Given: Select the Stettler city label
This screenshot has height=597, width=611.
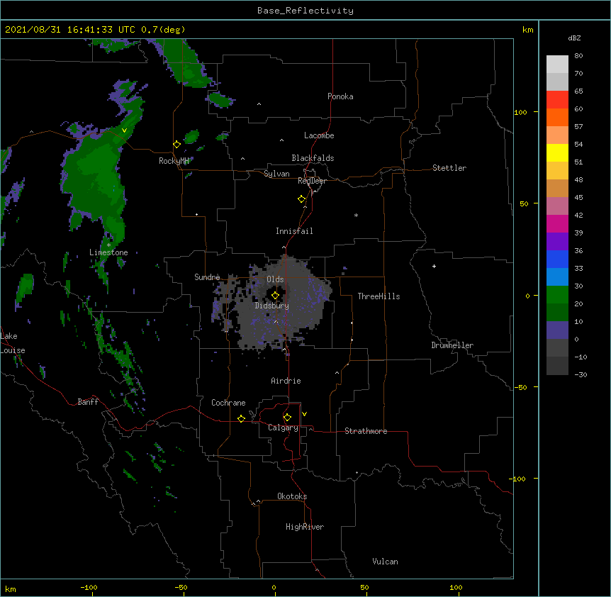Looking at the screenshot, I should (x=449, y=168).
